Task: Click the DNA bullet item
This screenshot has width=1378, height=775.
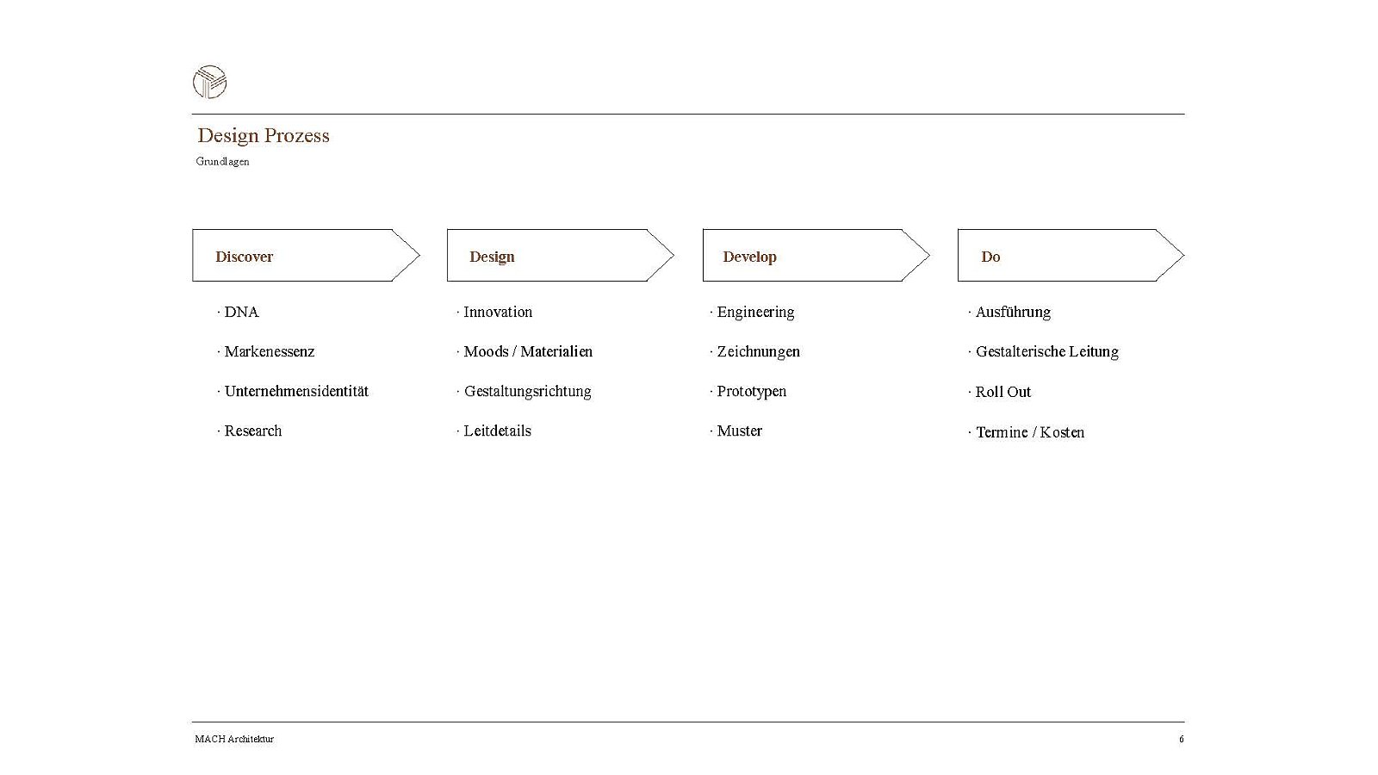Action: (241, 312)
